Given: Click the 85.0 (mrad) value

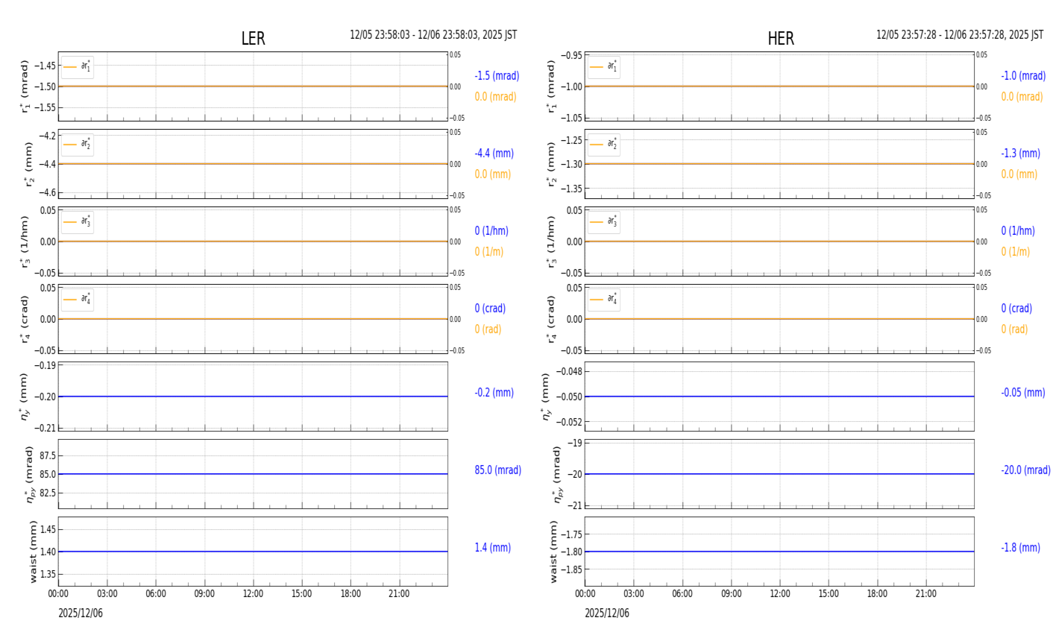Looking at the screenshot, I should (x=498, y=470).
